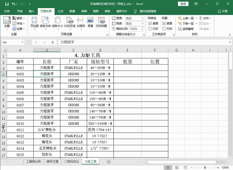This screenshot has width=233, height=170.
Task: Toggle Headings Print (打印) checkbox
Action: pos(164,28)
